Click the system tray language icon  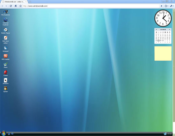(x=165, y=134)
